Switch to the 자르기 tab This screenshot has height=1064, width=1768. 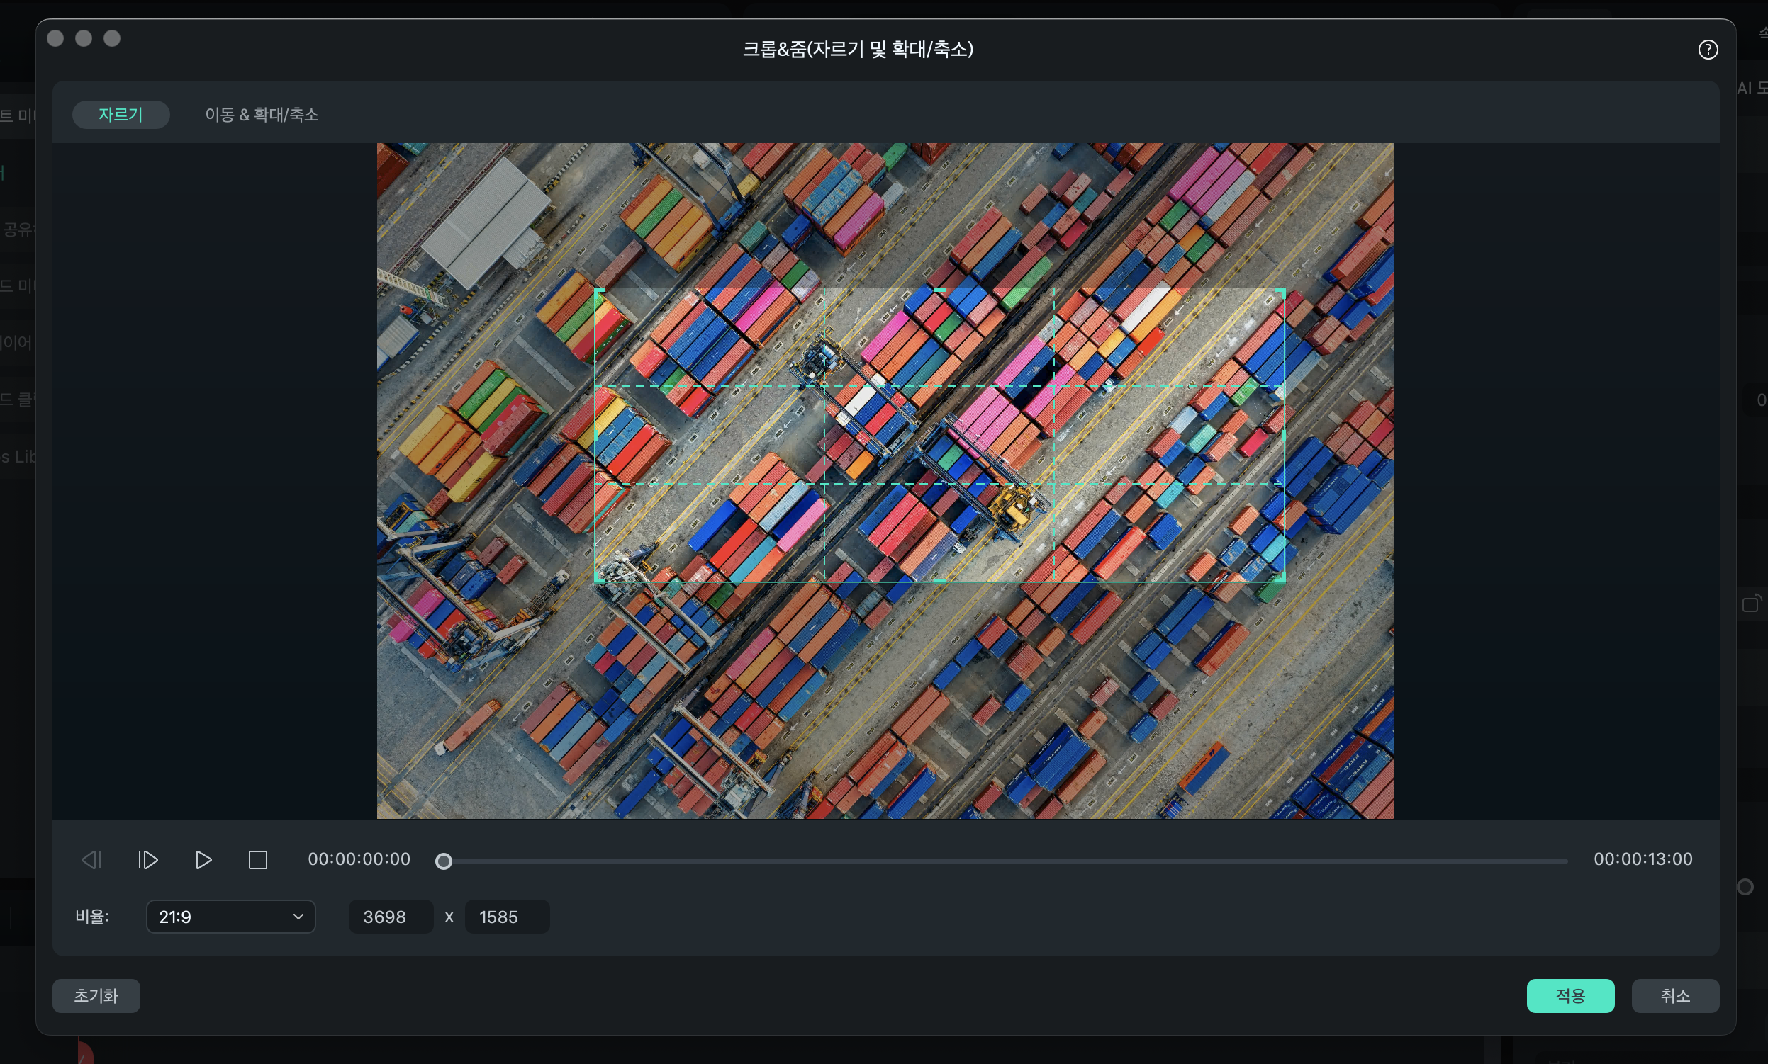click(121, 115)
